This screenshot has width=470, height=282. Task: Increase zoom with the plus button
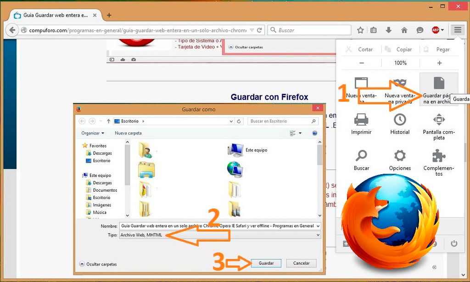tap(439, 63)
